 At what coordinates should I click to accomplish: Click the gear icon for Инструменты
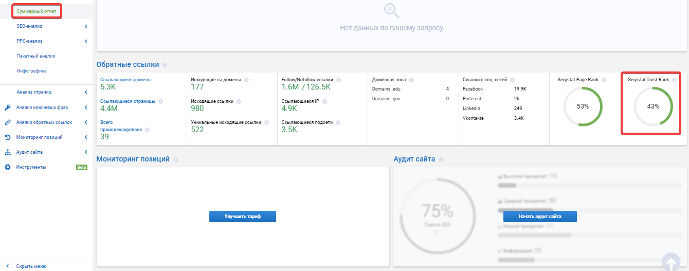pyautogui.click(x=8, y=167)
